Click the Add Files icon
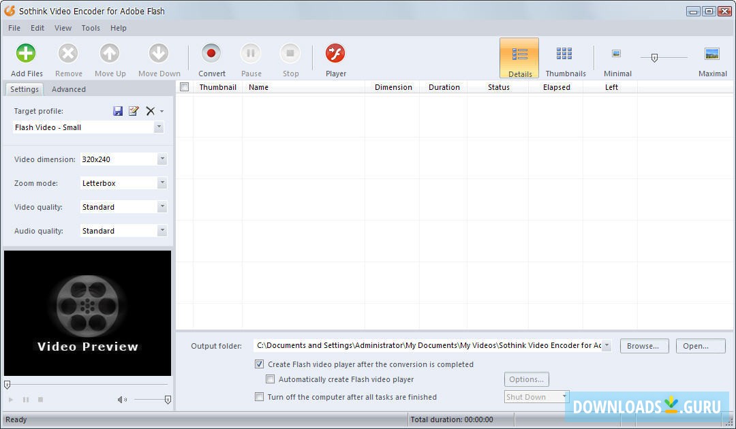 pyautogui.click(x=25, y=52)
